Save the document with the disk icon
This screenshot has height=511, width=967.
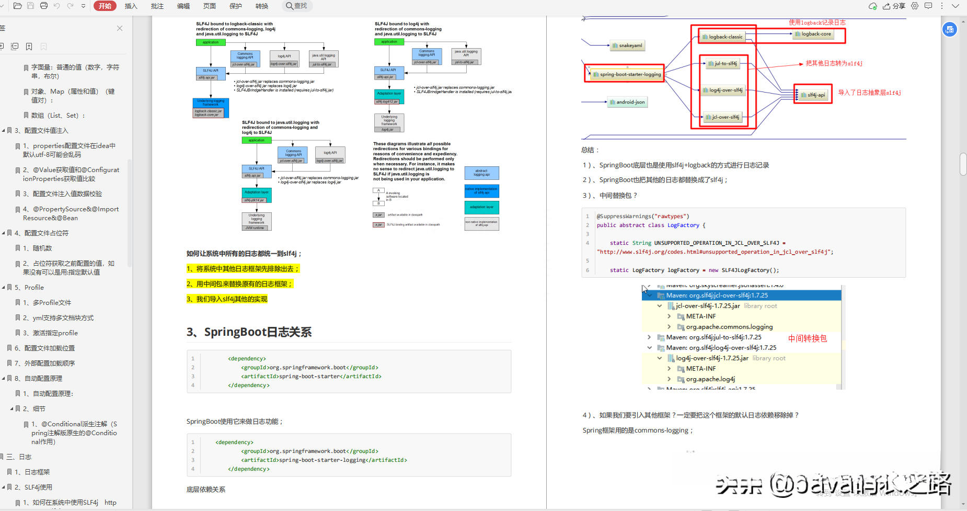30,6
